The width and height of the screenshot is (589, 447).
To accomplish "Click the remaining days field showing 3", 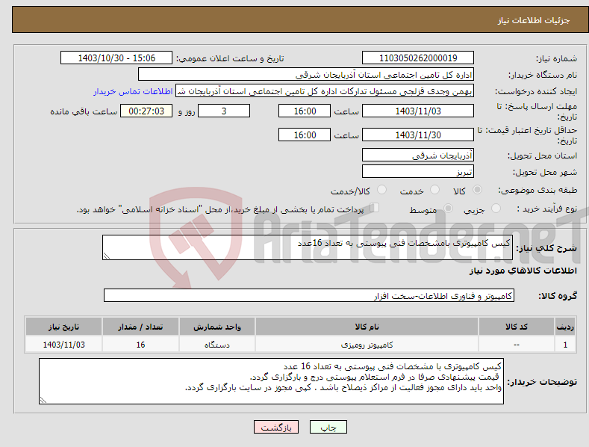I will tap(224, 111).
